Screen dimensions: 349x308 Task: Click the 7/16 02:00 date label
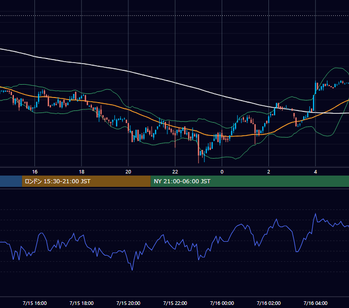[x=268, y=303]
